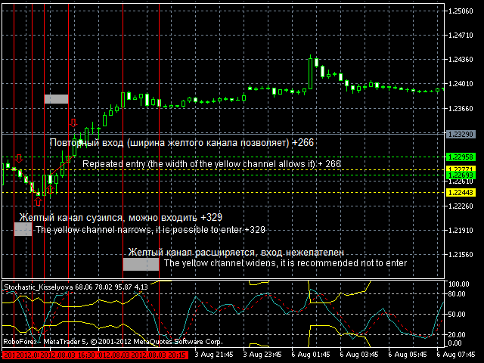Click the tallest green candle at the chart's peak
484x363 pixels.
311,73
